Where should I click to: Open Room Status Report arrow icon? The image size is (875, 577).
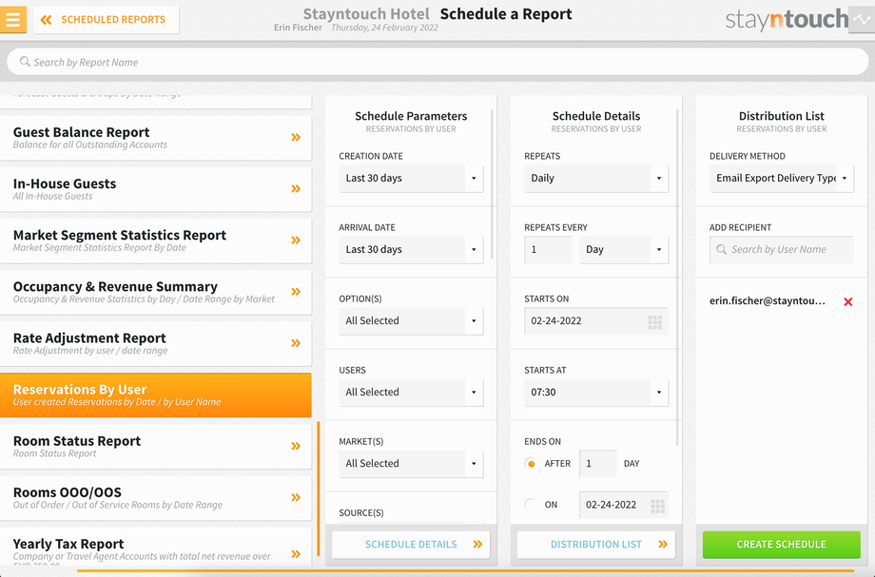[x=296, y=446]
